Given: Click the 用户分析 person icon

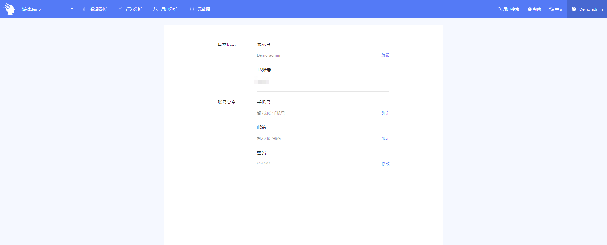Looking at the screenshot, I should pos(155,9).
